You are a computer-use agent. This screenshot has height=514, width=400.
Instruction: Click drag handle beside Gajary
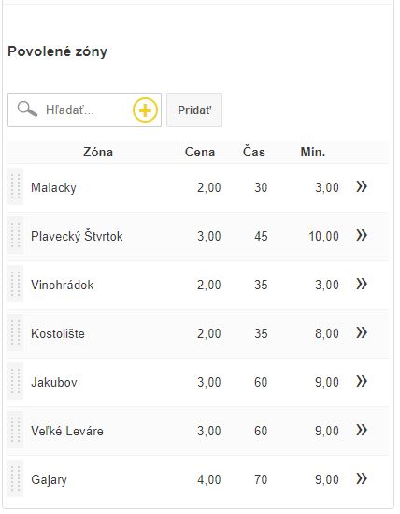coord(15,478)
